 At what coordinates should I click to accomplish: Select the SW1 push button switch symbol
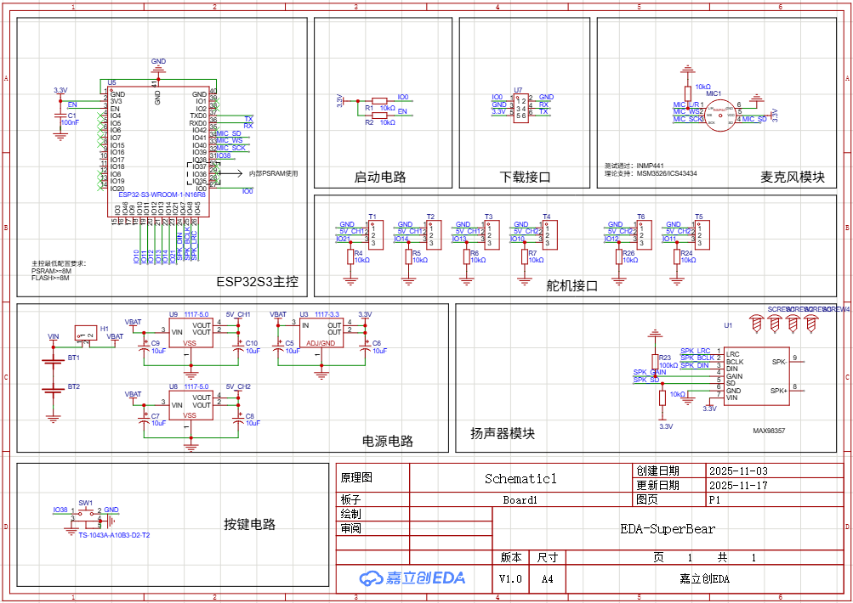(x=86, y=516)
